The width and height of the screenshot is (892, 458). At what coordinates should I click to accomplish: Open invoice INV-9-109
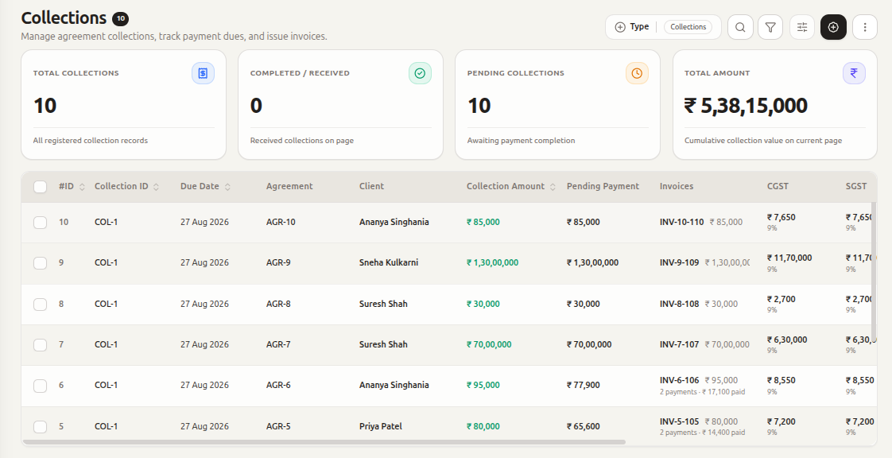point(679,262)
